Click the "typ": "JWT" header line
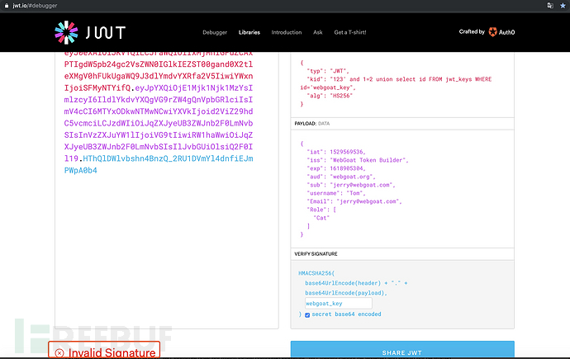Screen dimensions: 570x359 click(328, 71)
